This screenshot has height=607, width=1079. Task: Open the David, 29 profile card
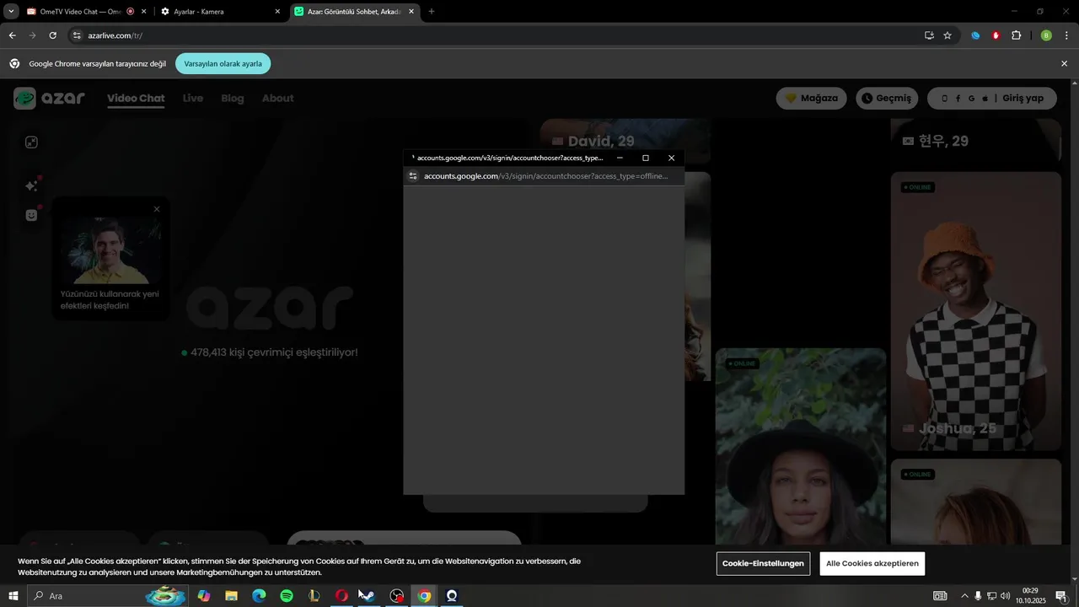click(625, 141)
